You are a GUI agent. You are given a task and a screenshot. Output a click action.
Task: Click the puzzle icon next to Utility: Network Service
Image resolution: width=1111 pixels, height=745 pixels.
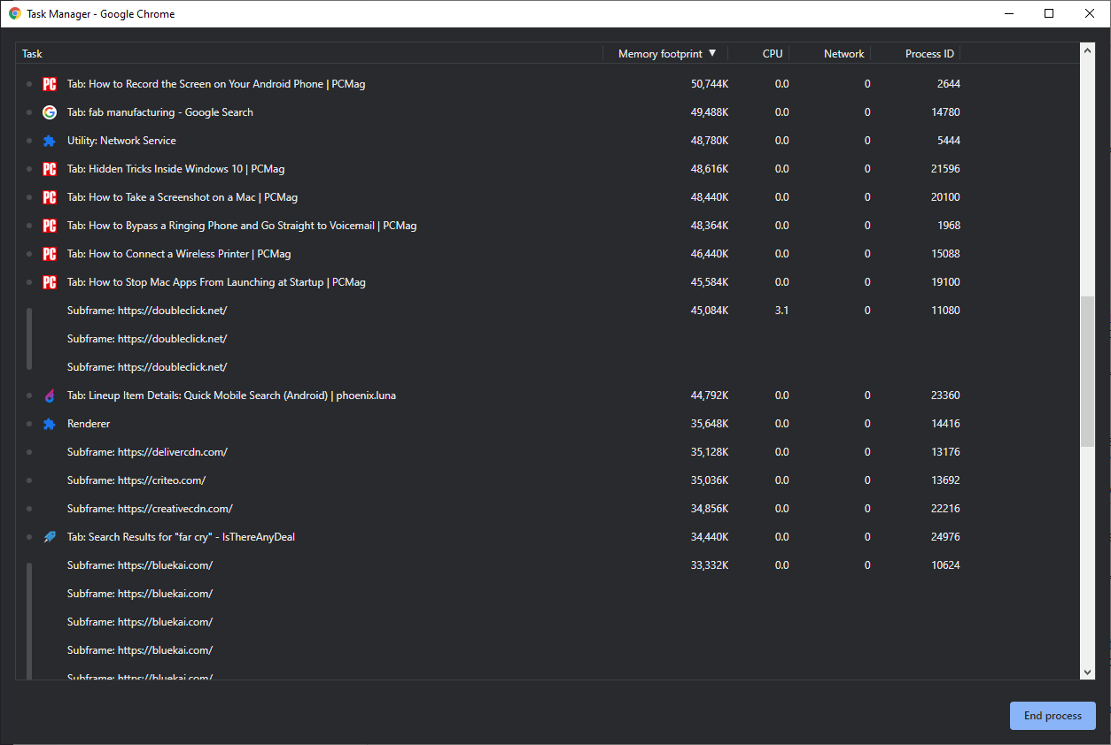pyautogui.click(x=50, y=141)
